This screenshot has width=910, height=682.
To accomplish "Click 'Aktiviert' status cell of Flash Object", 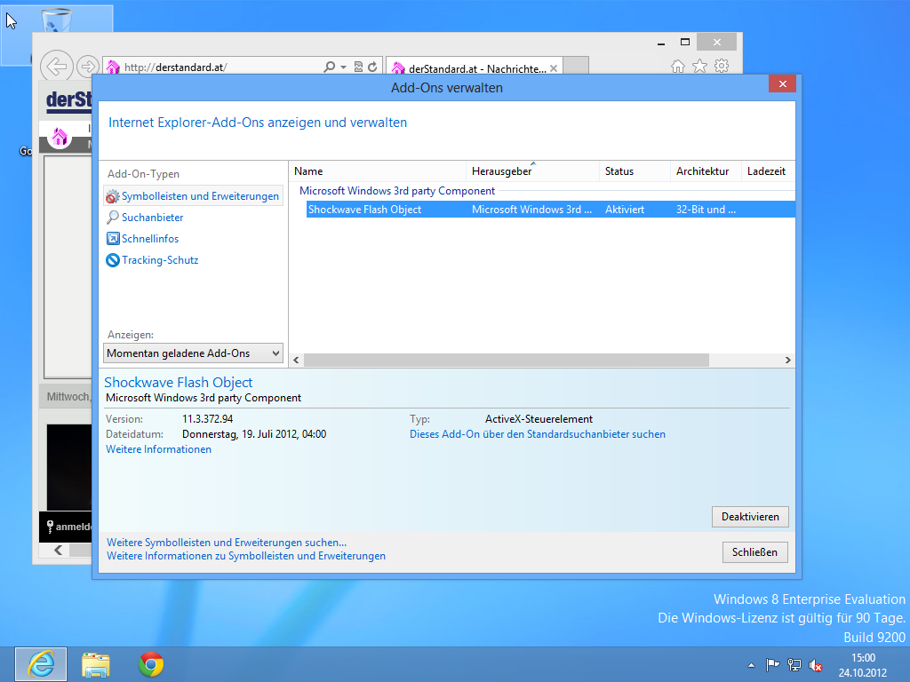I will pyautogui.click(x=625, y=210).
